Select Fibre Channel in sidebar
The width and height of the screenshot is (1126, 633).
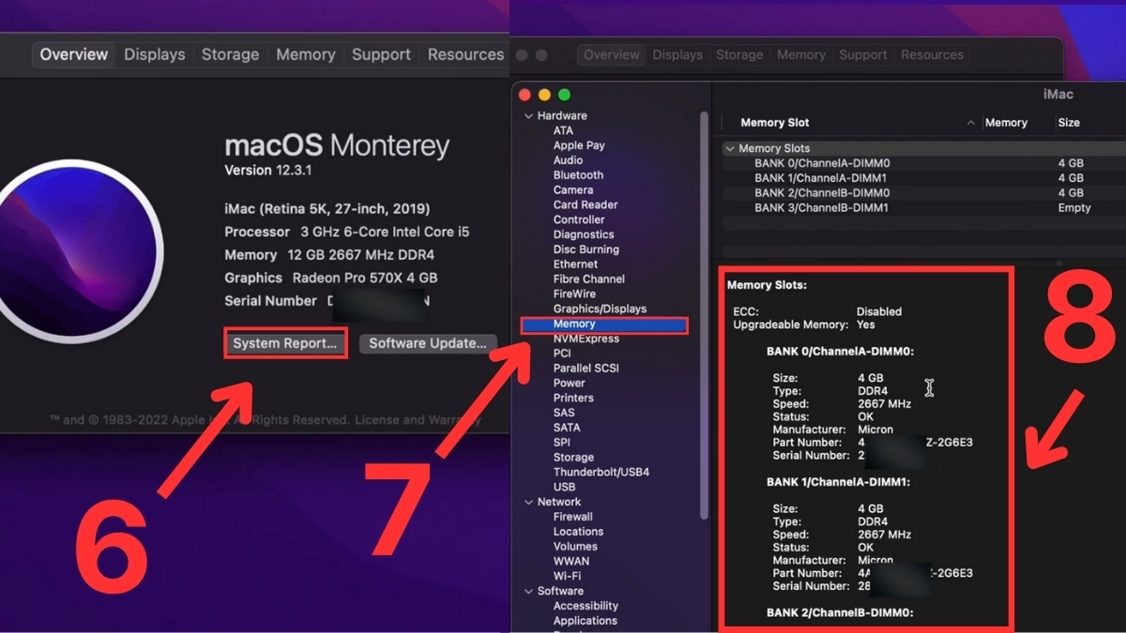click(x=588, y=279)
